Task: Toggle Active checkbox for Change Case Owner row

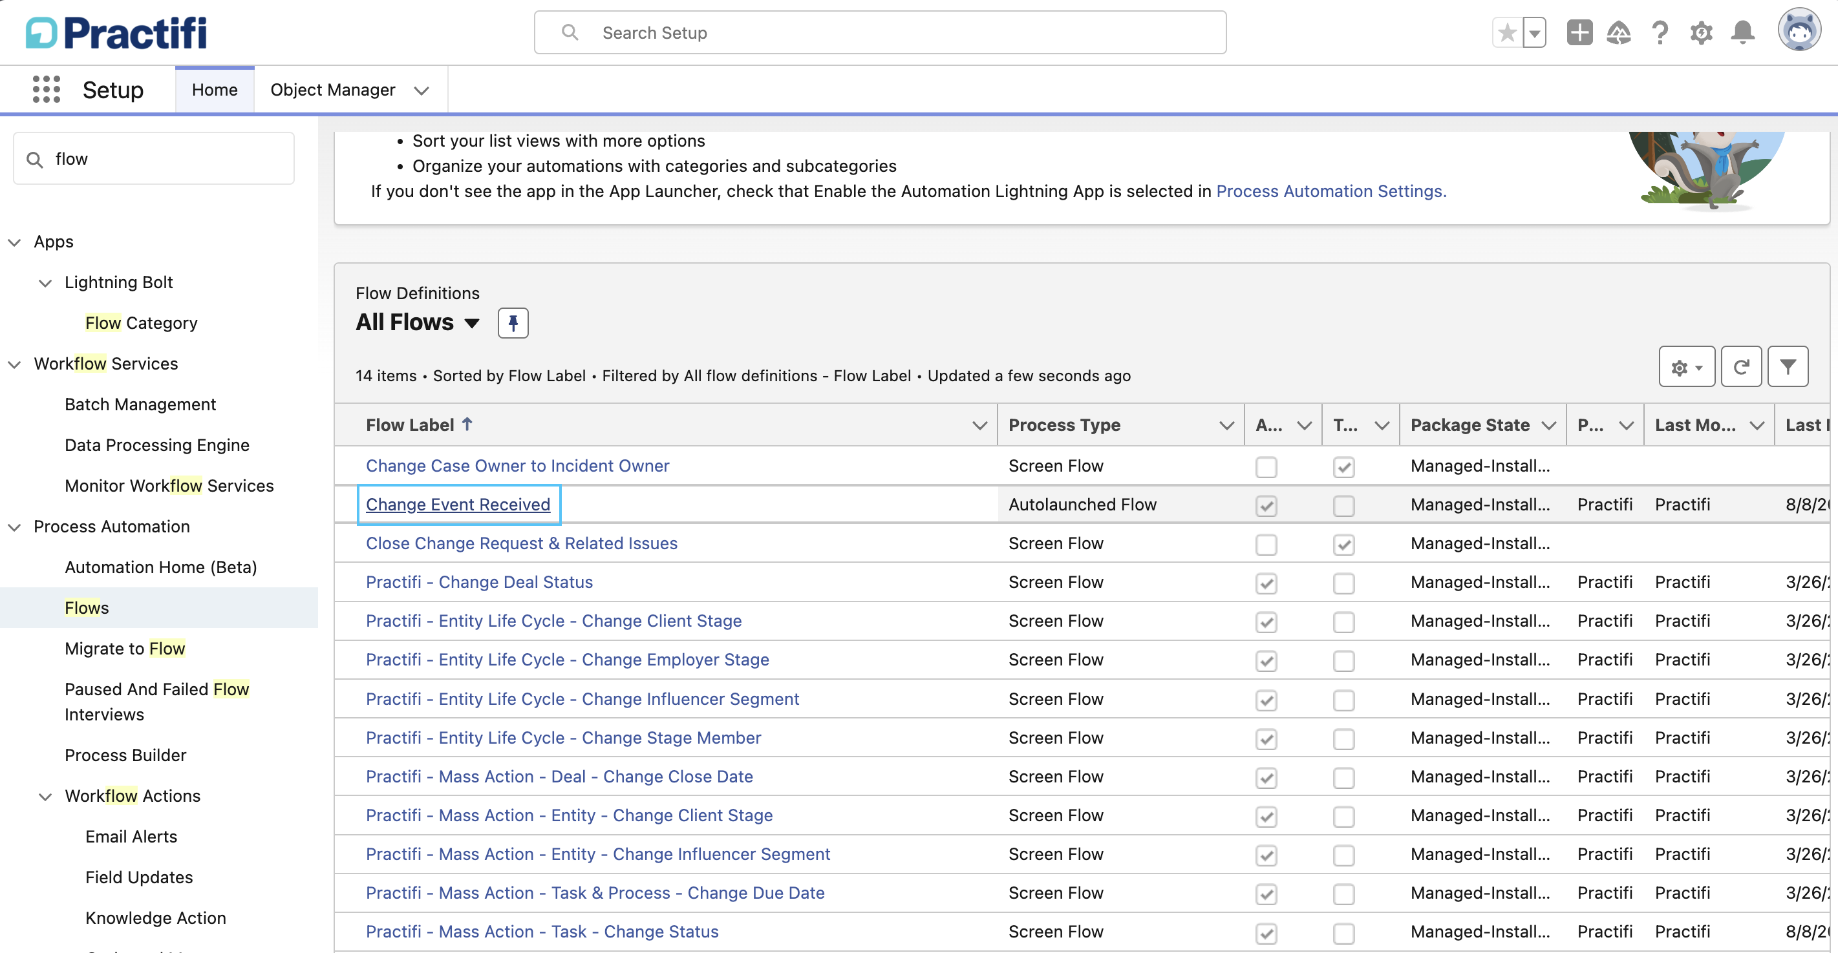Action: [1266, 466]
